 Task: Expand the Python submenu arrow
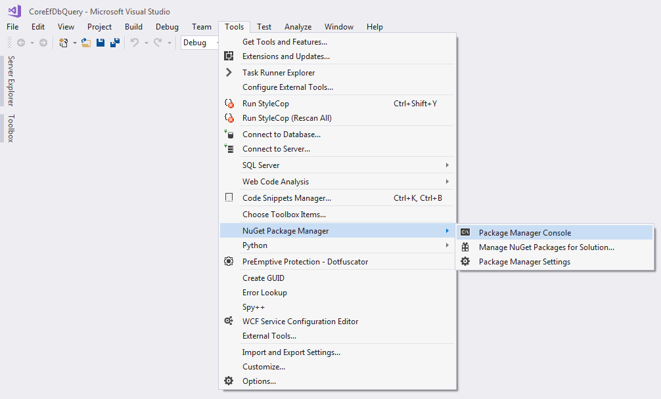coord(447,245)
